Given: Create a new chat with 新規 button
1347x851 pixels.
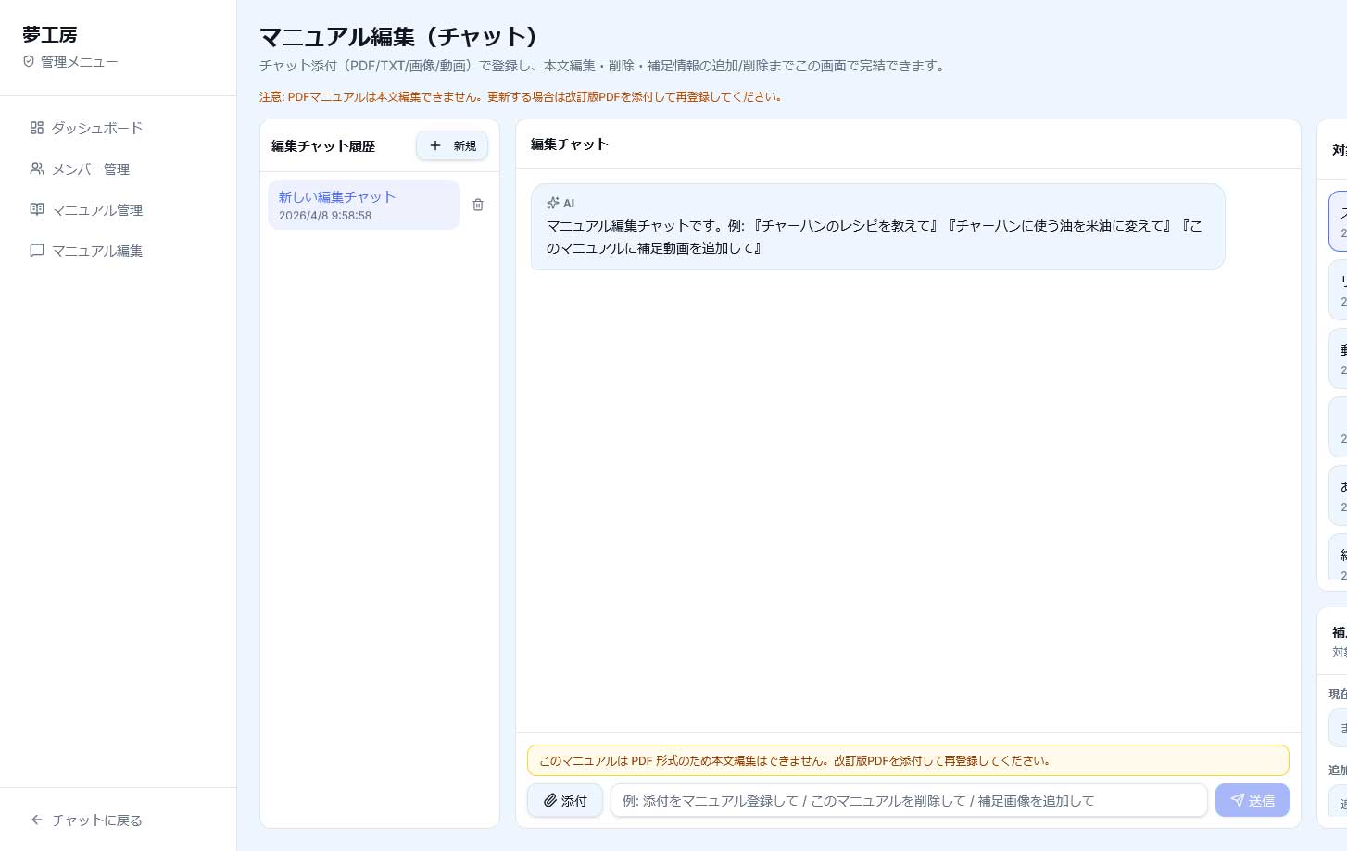Looking at the screenshot, I should tap(452, 145).
